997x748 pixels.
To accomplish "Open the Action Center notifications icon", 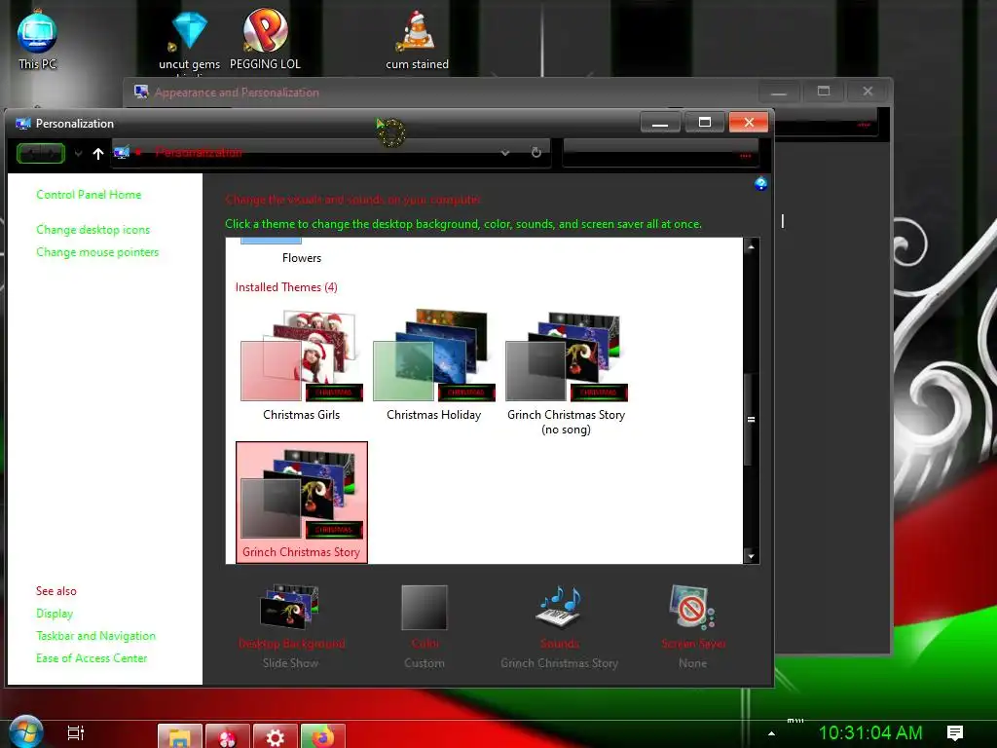I will (x=954, y=733).
